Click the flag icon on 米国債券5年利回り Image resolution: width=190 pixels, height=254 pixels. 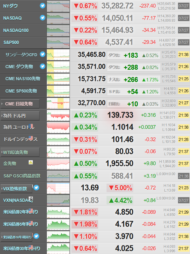[31, 223]
